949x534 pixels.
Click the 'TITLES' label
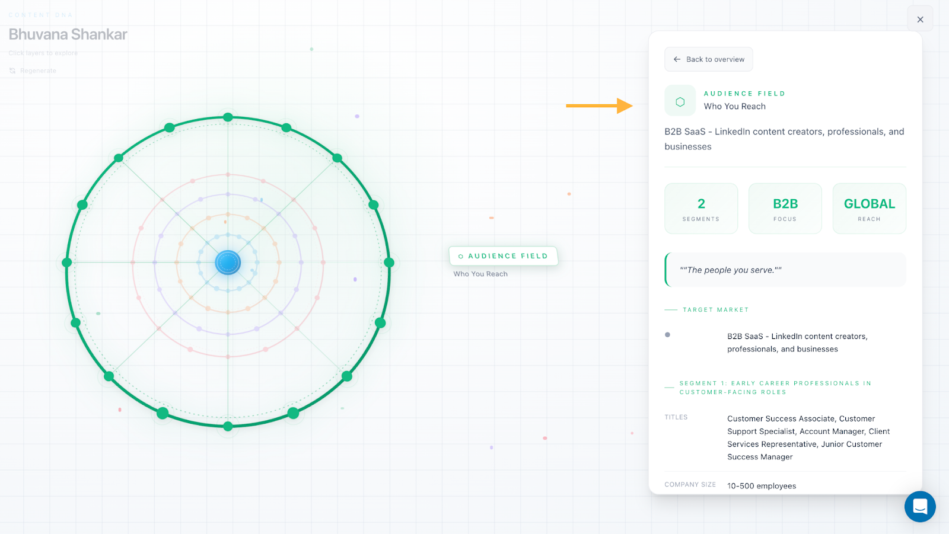pyautogui.click(x=676, y=417)
